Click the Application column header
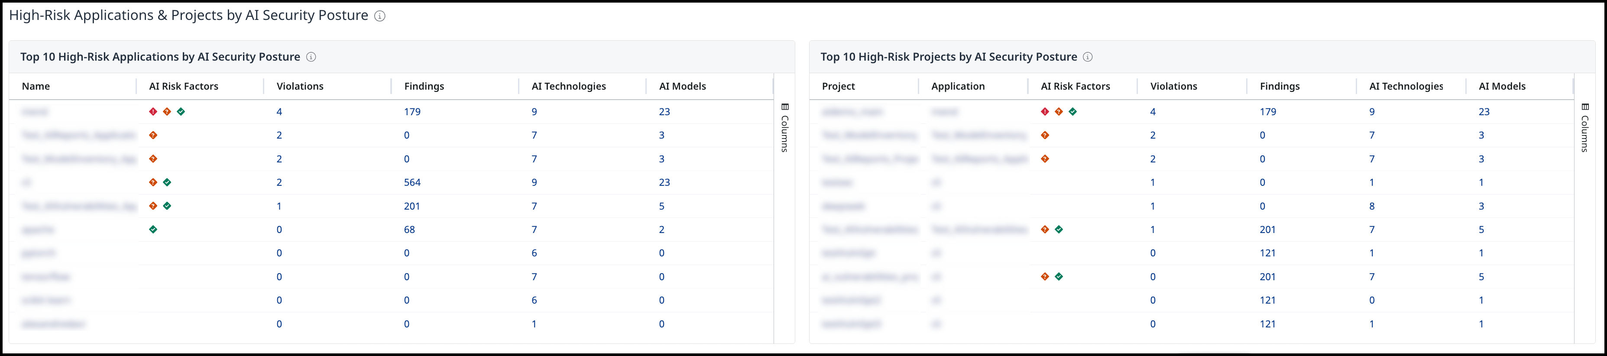The image size is (1607, 356). pos(958,86)
